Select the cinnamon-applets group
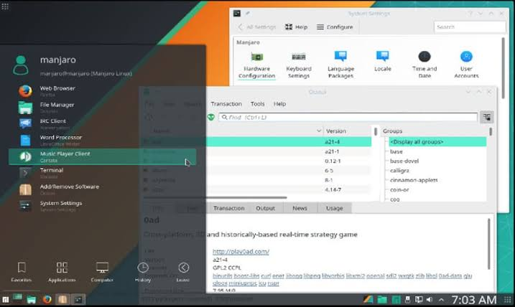 point(414,180)
